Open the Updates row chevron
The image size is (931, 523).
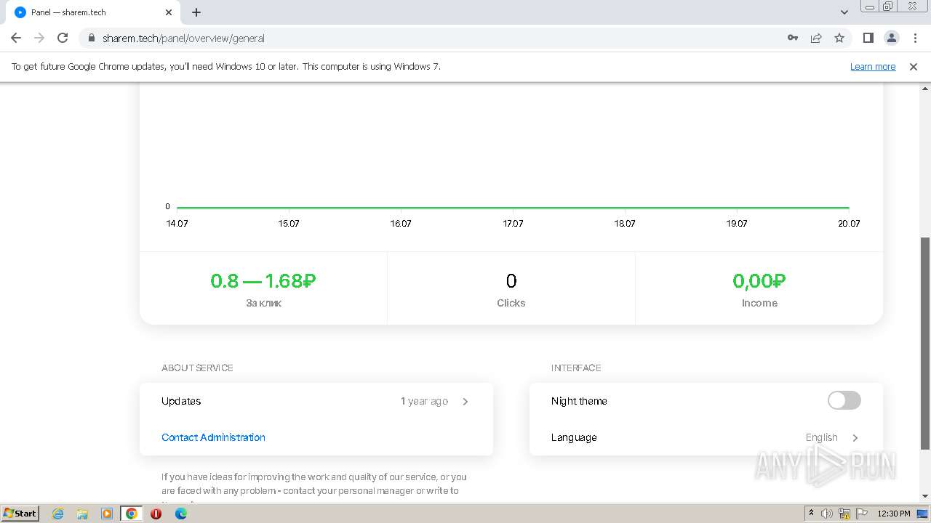465,401
